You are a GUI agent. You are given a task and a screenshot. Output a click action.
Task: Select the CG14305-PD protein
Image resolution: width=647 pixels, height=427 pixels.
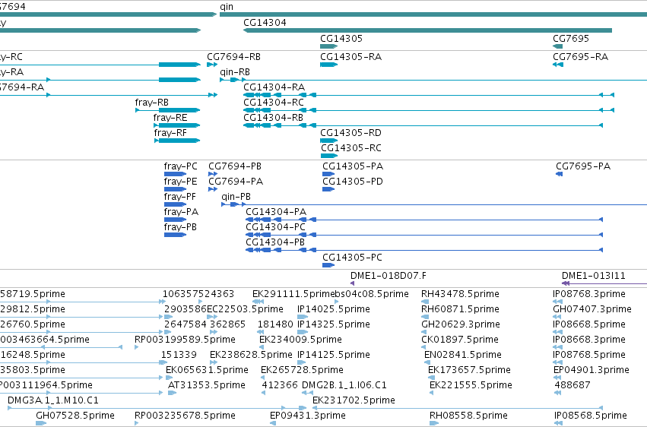(328, 189)
